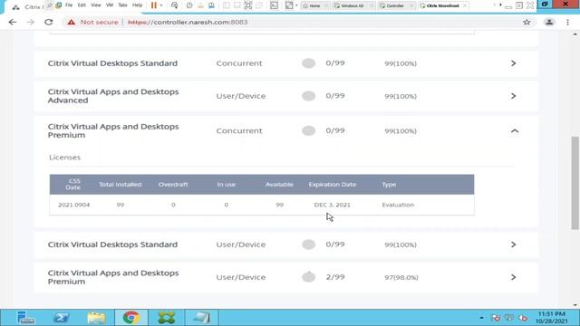Click the 2/99 usage count
Viewport: 580px width, 326px height.
coord(335,277)
